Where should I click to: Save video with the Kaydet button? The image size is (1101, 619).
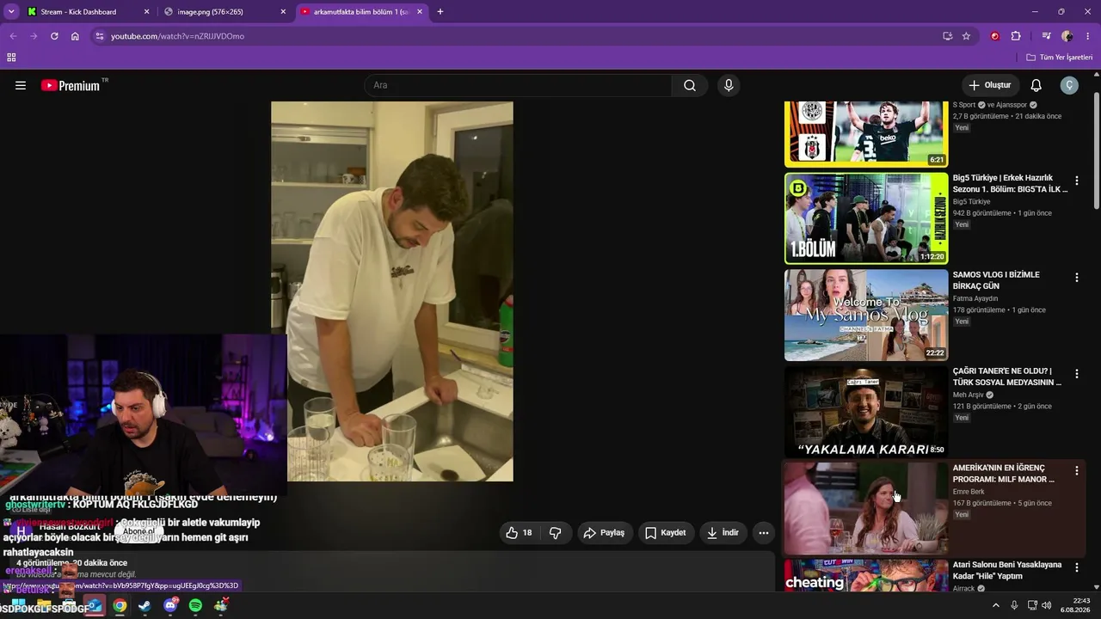click(x=665, y=533)
